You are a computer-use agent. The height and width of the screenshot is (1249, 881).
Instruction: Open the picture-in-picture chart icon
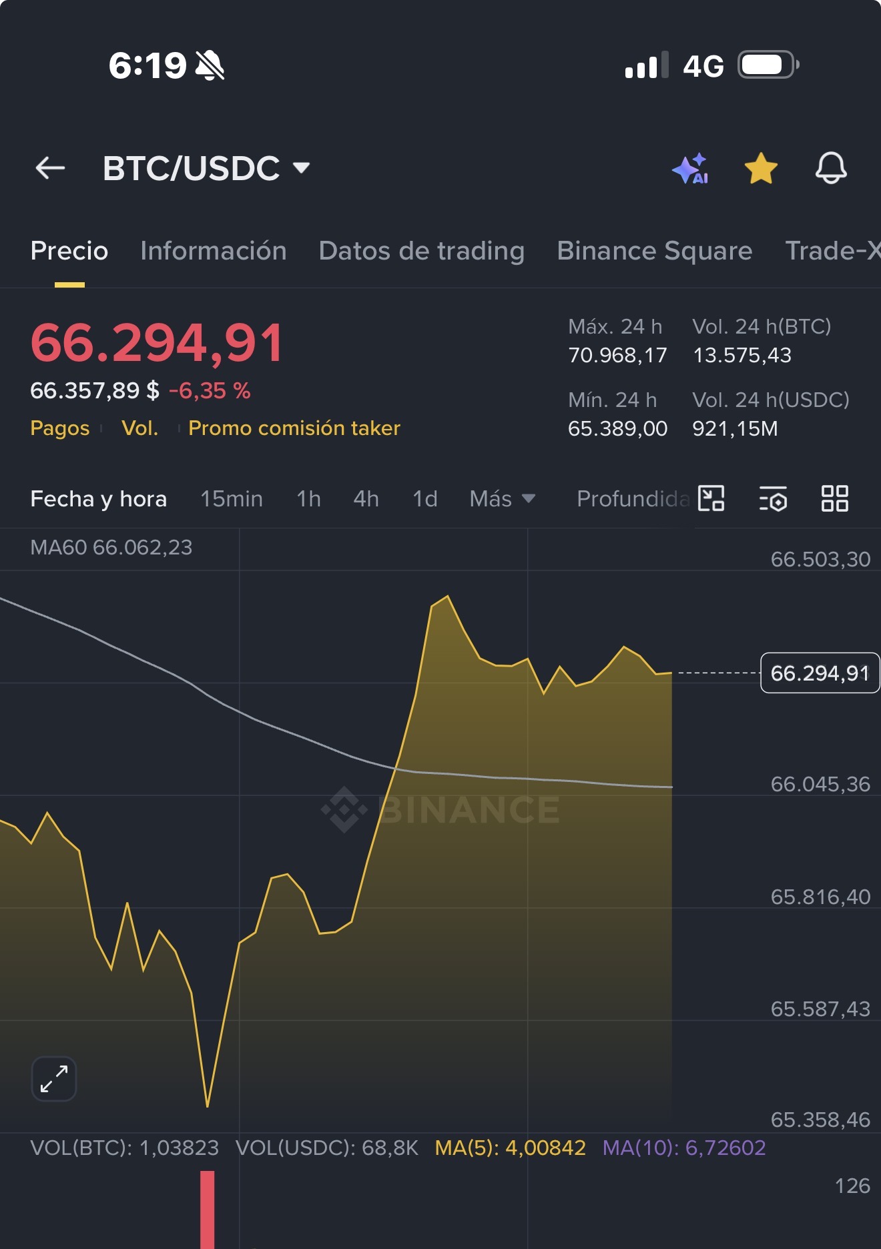coord(711,498)
